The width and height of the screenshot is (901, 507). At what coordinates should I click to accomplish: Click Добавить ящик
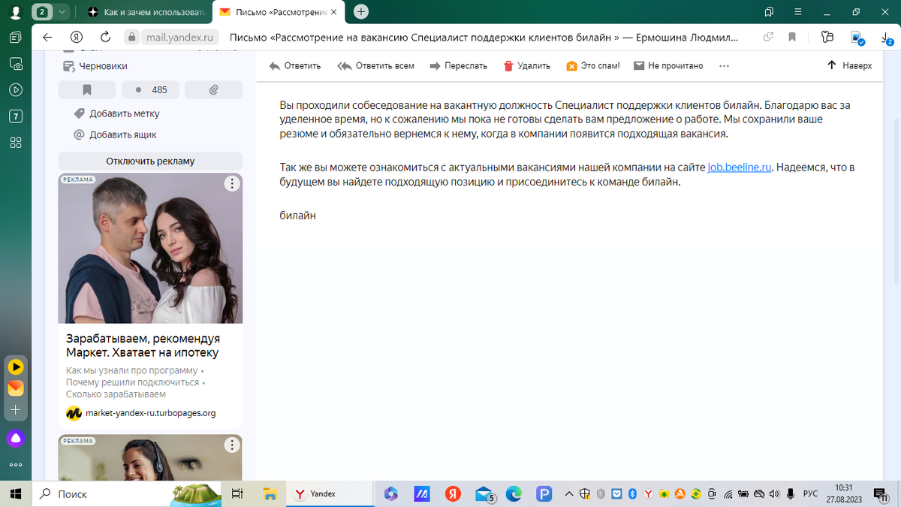[122, 135]
